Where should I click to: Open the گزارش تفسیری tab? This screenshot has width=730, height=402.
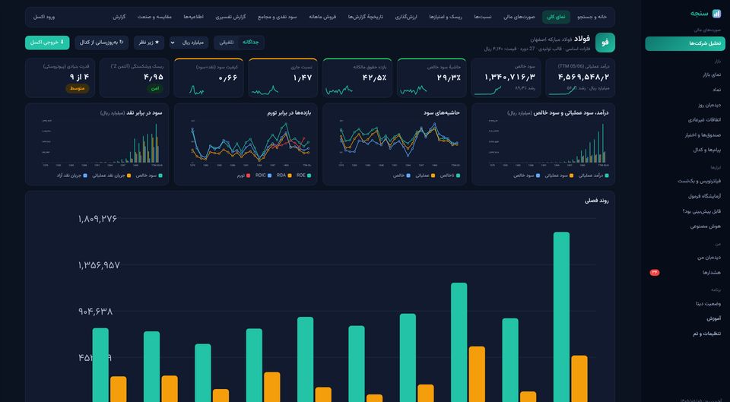[230, 17]
